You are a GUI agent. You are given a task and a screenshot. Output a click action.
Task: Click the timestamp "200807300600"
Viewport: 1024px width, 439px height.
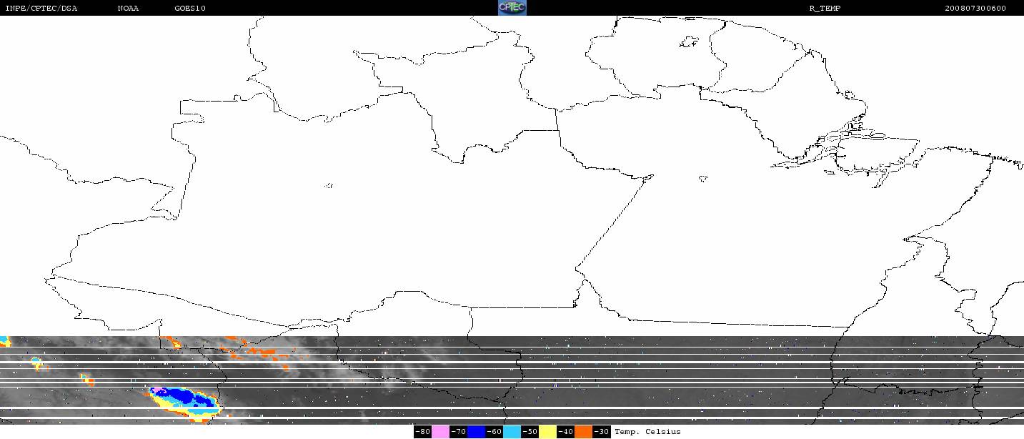[975, 9]
